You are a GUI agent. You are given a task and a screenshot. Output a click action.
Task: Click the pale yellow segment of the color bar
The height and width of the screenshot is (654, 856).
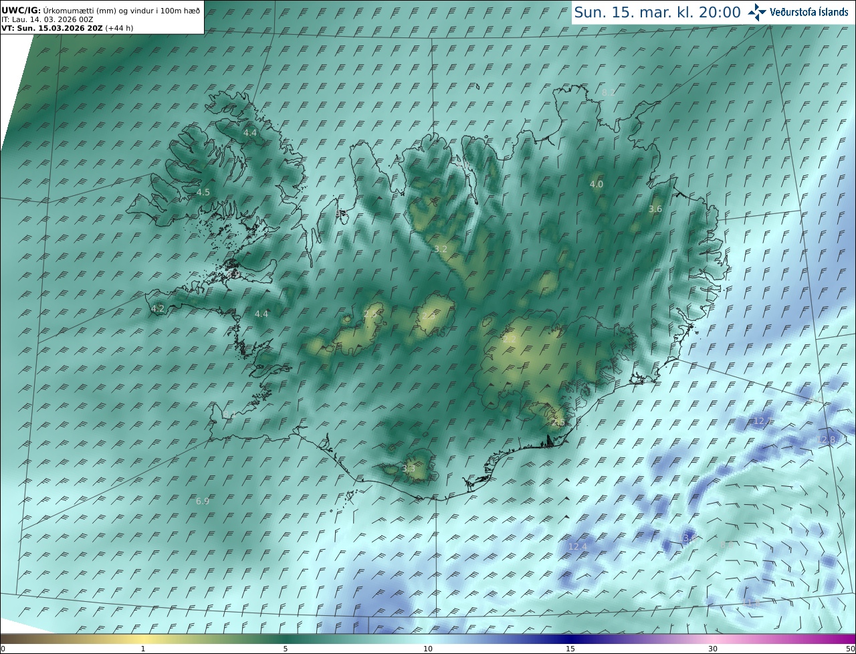pyautogui.click(x=143, y=639)
